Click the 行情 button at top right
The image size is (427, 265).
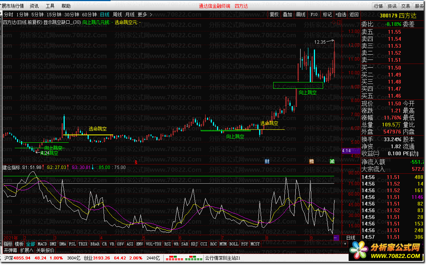(378, 6)
